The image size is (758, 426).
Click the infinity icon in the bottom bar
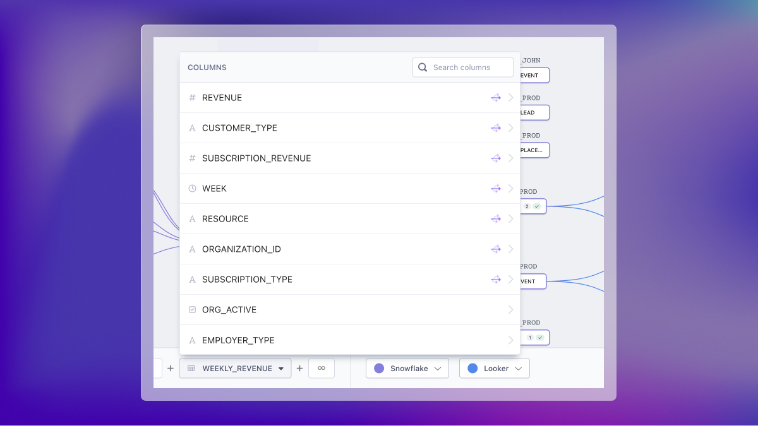pyautogui.click(x=322, y=368)
